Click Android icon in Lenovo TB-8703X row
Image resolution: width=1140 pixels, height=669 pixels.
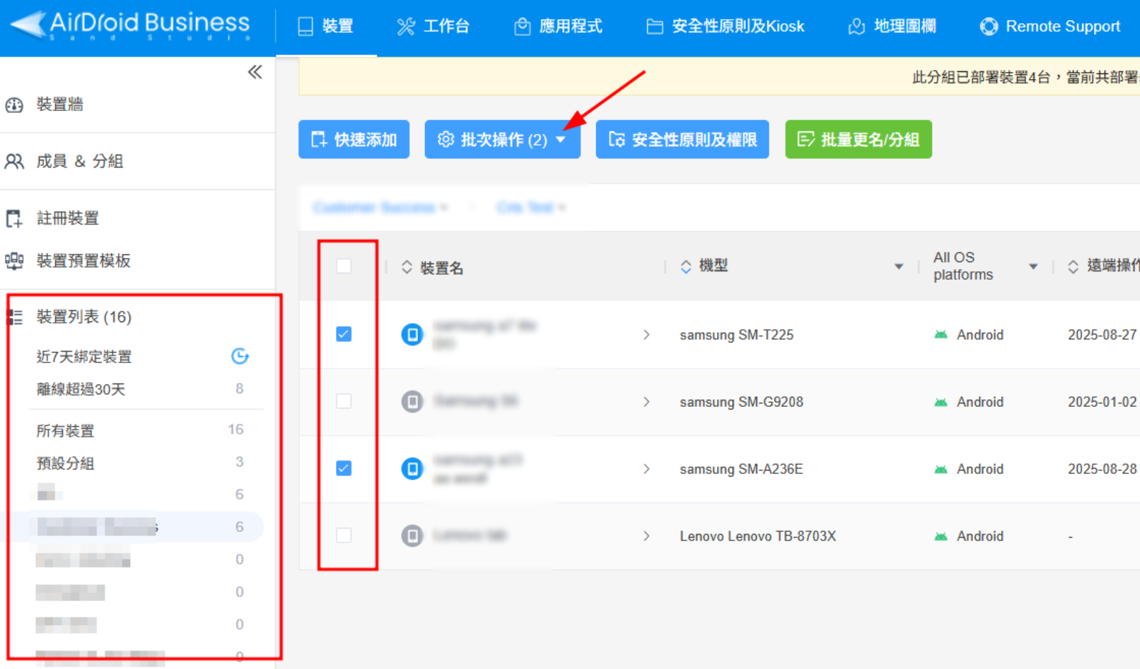[941, 536]
